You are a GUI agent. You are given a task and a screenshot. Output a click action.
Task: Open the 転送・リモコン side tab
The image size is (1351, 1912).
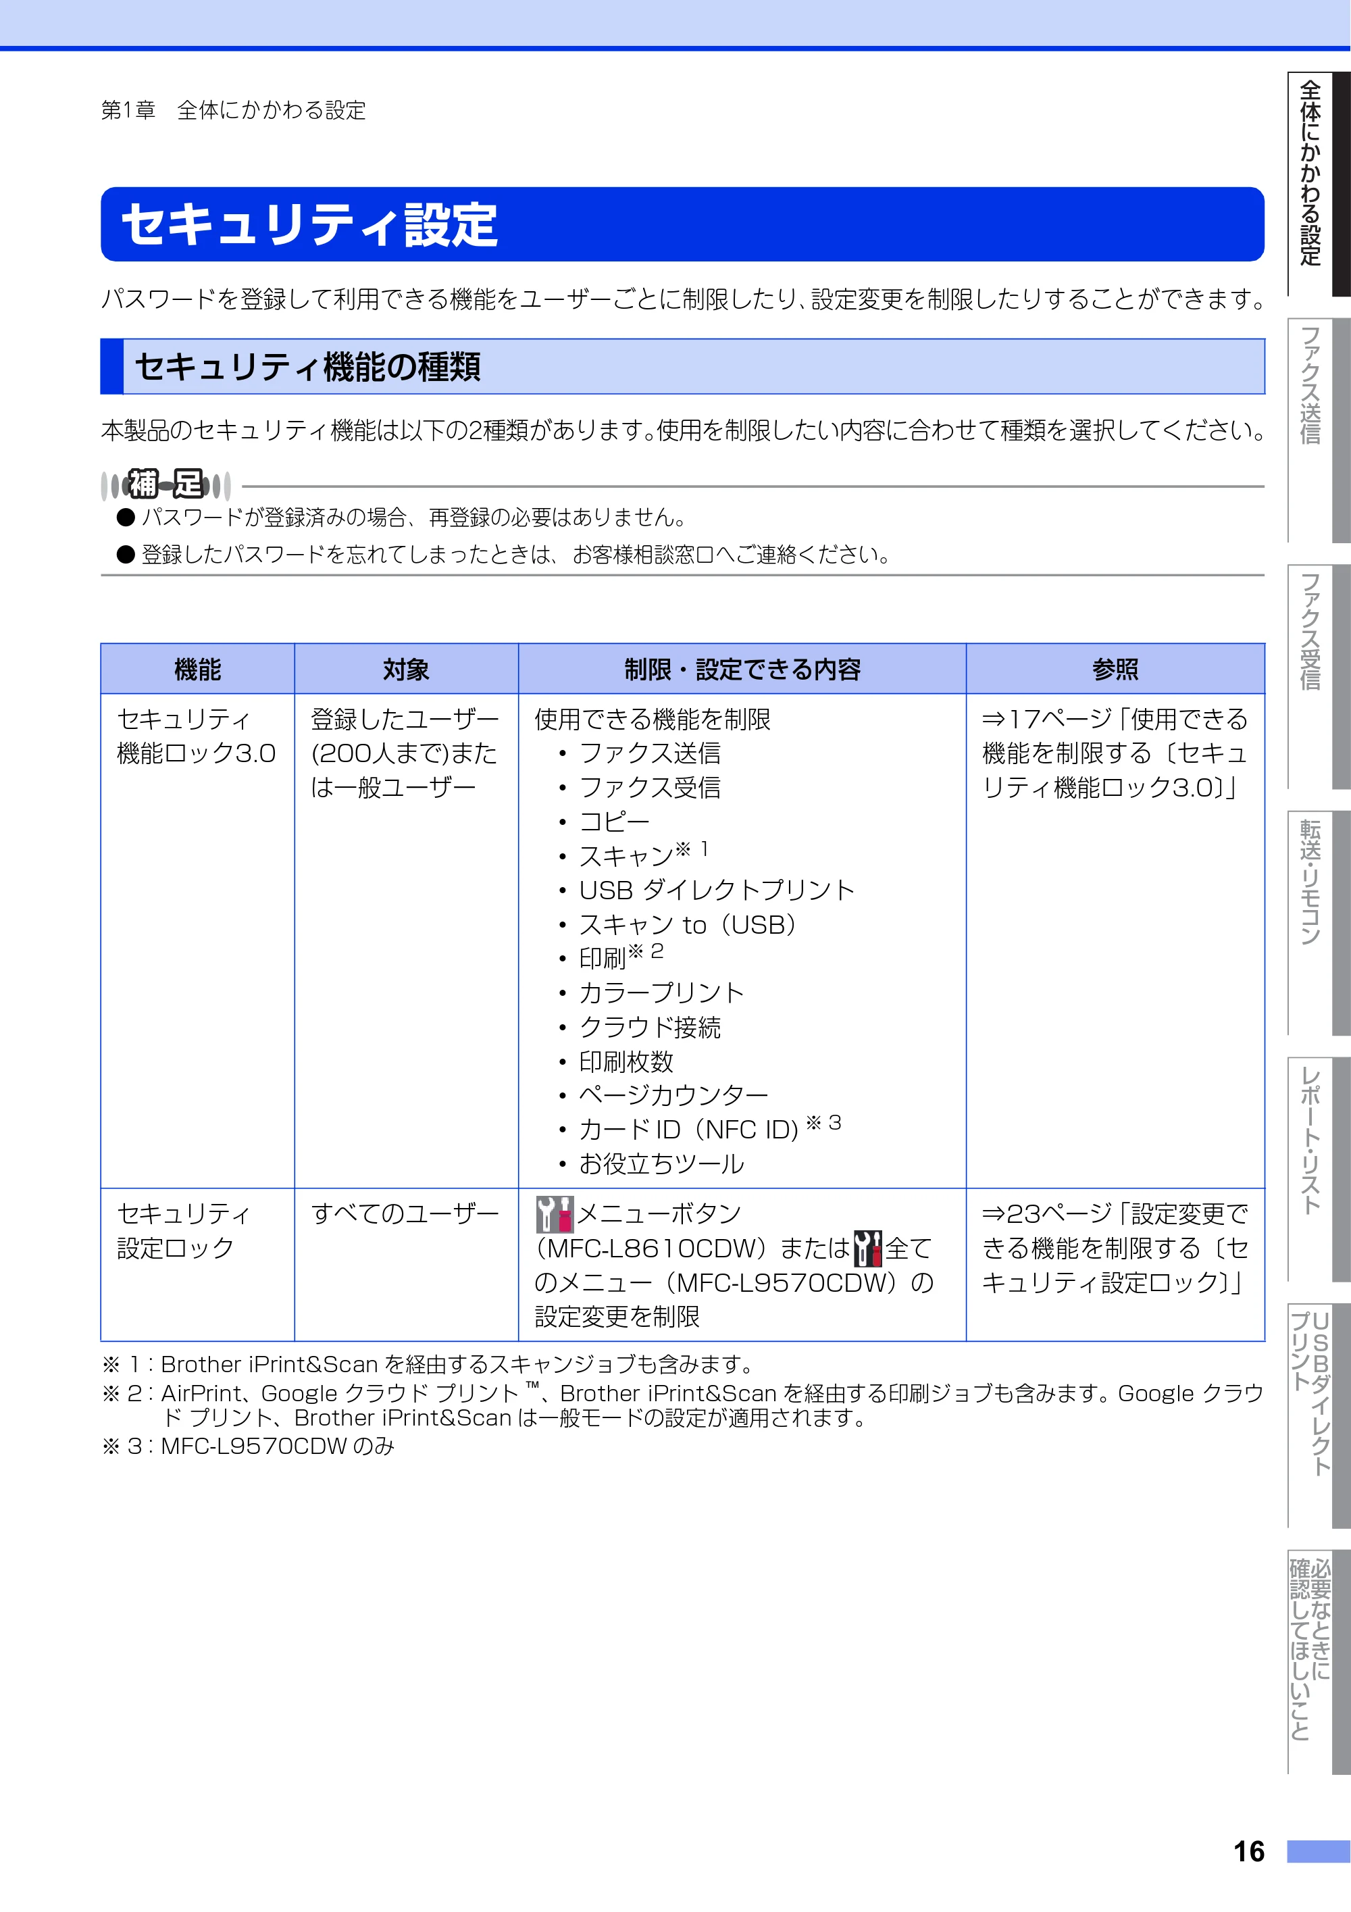1319,923
